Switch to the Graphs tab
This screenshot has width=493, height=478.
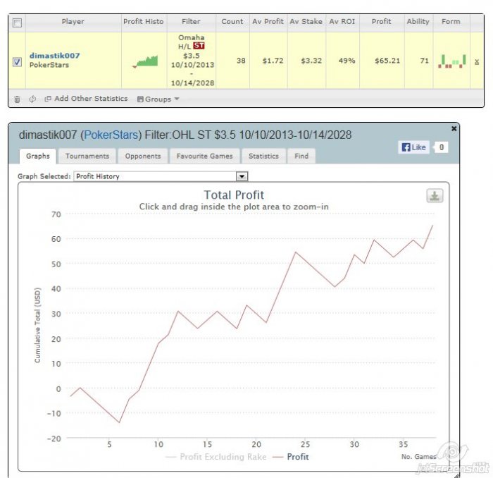(x=38, y=156)
